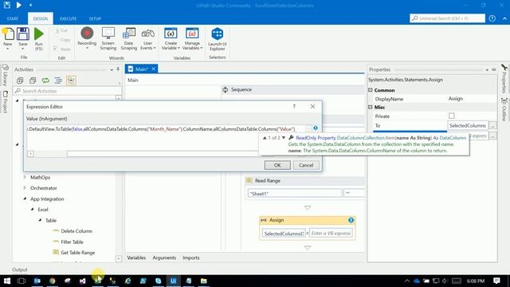The image size is (510, 287).
Task: Collapse the App Integration tree node
Action: [25, 199]
